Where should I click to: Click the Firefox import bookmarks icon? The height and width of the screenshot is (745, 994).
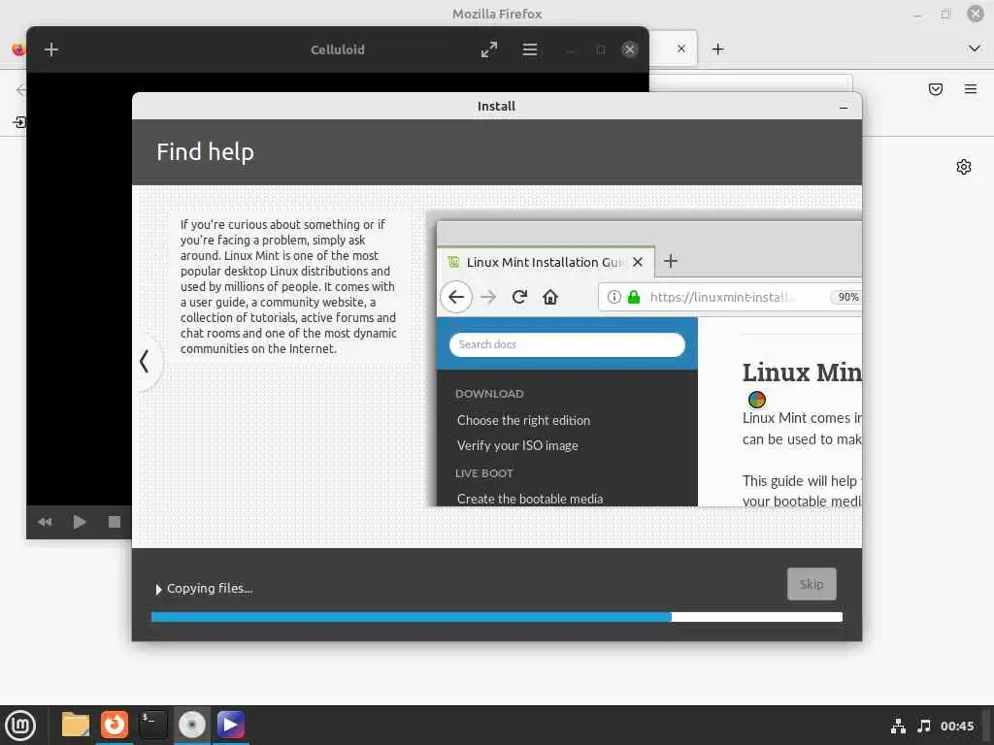click(19, 122)
